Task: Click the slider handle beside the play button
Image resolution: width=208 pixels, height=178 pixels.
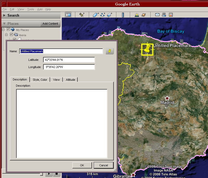Action: (41, 174)
